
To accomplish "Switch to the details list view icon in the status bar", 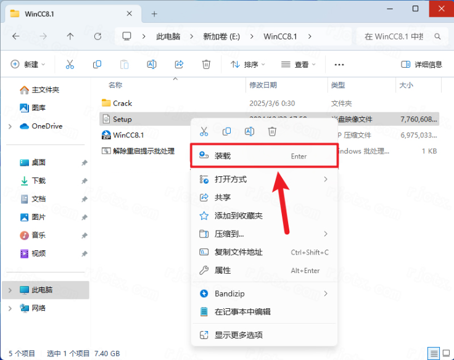I will [434, 353].
